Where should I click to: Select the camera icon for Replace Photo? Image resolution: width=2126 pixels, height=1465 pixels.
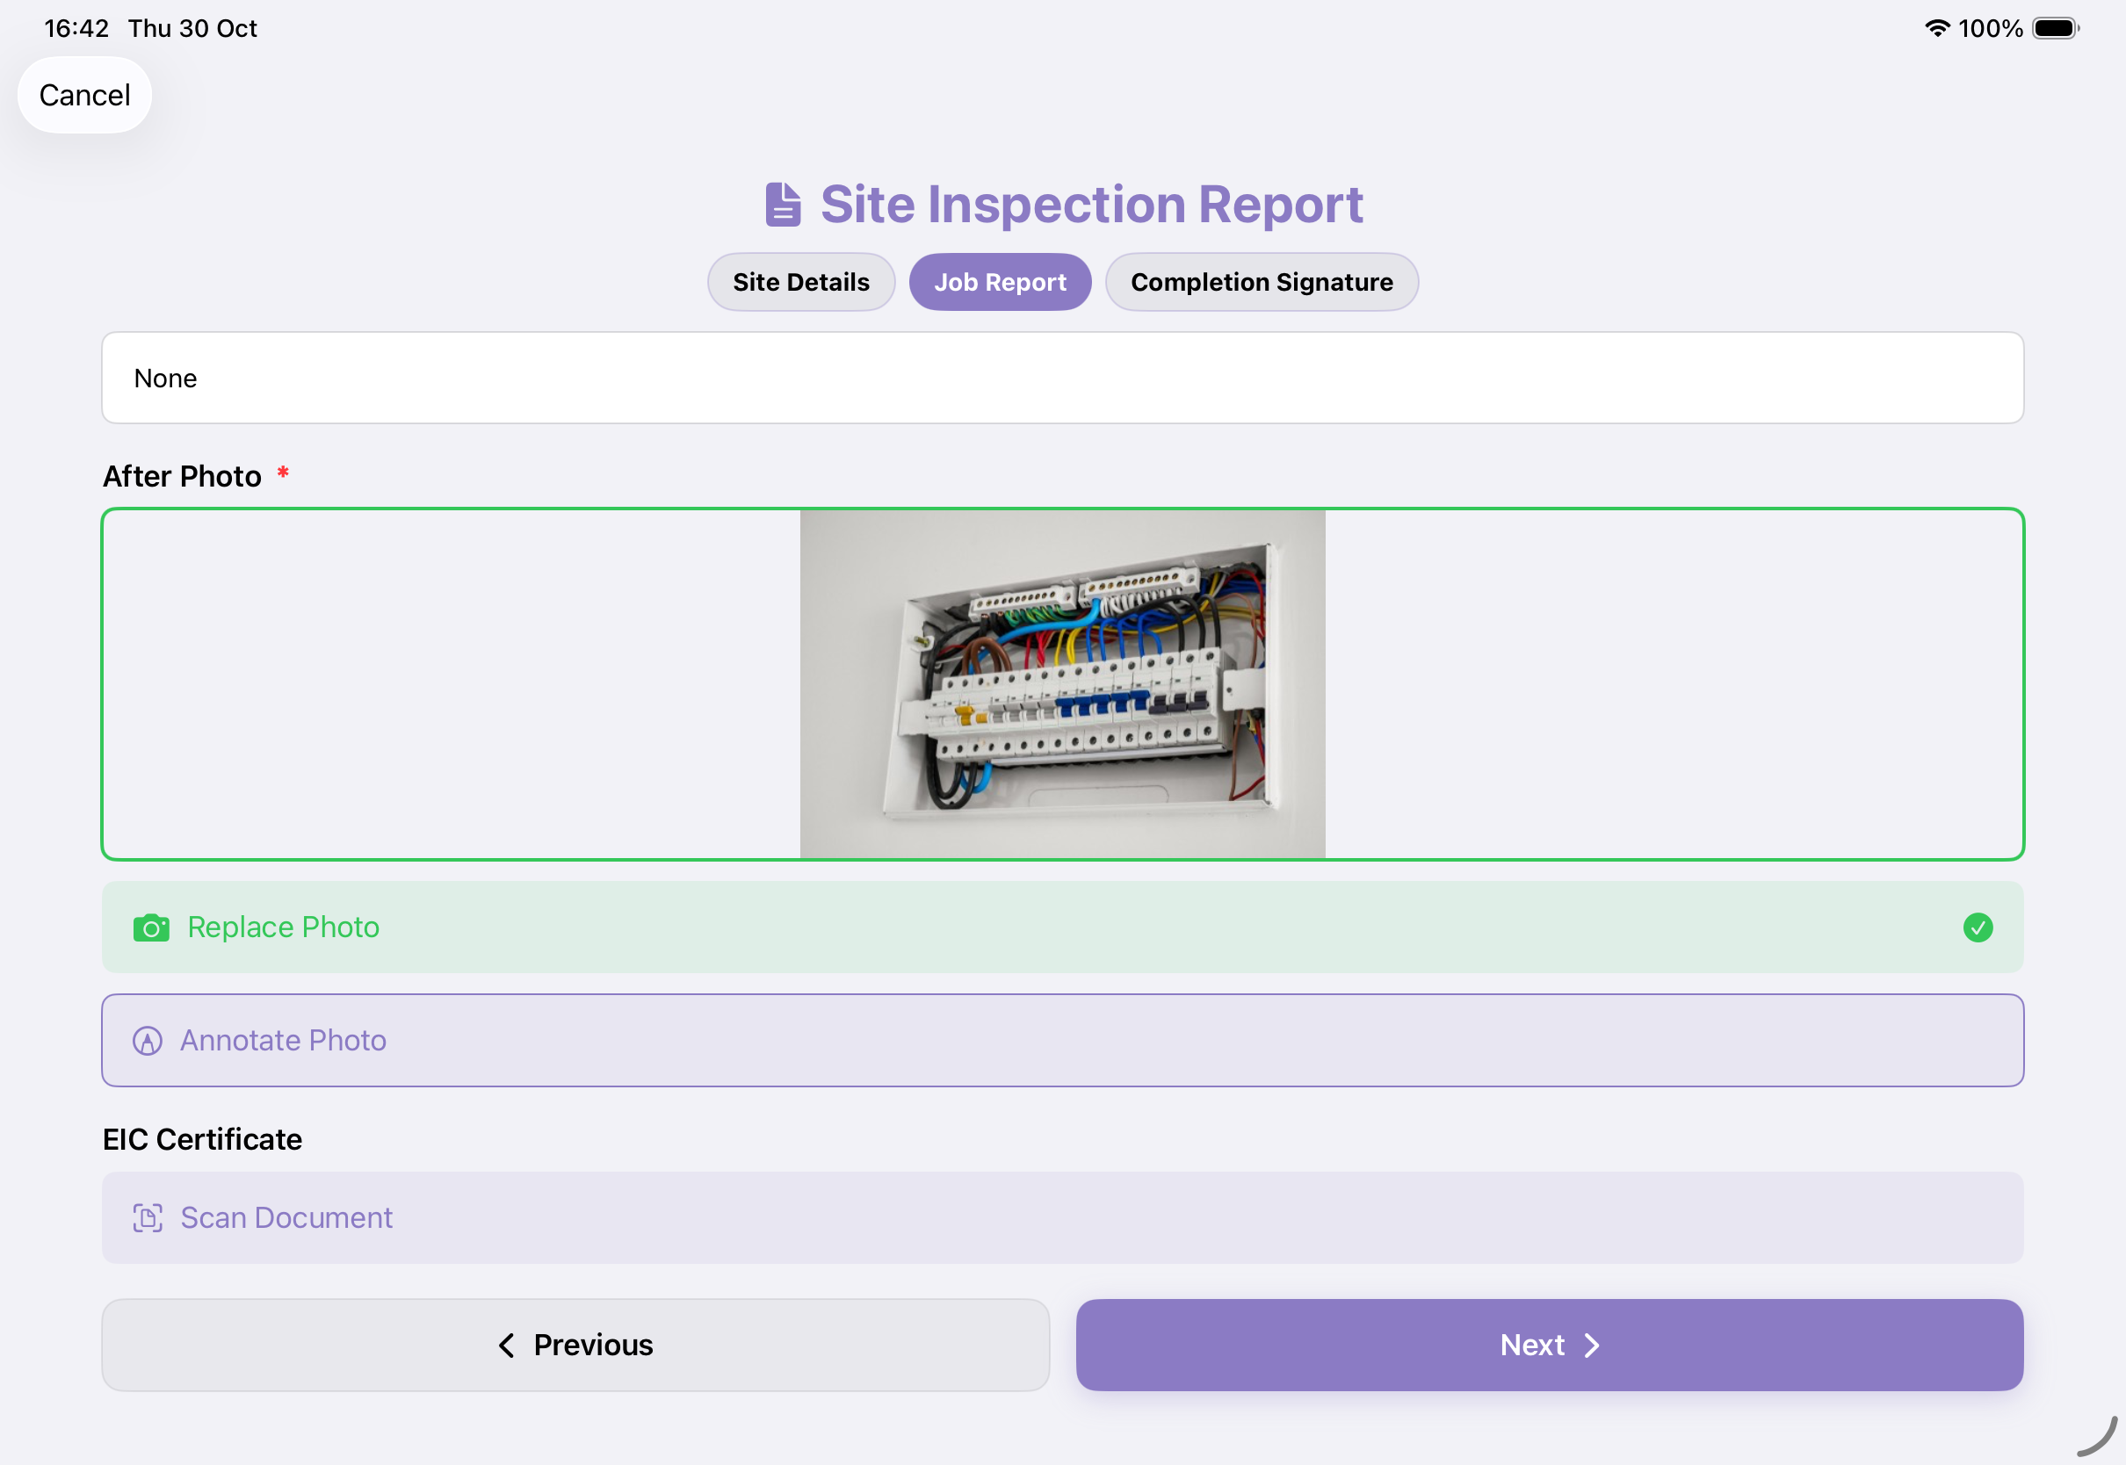(x=151, y=928)
